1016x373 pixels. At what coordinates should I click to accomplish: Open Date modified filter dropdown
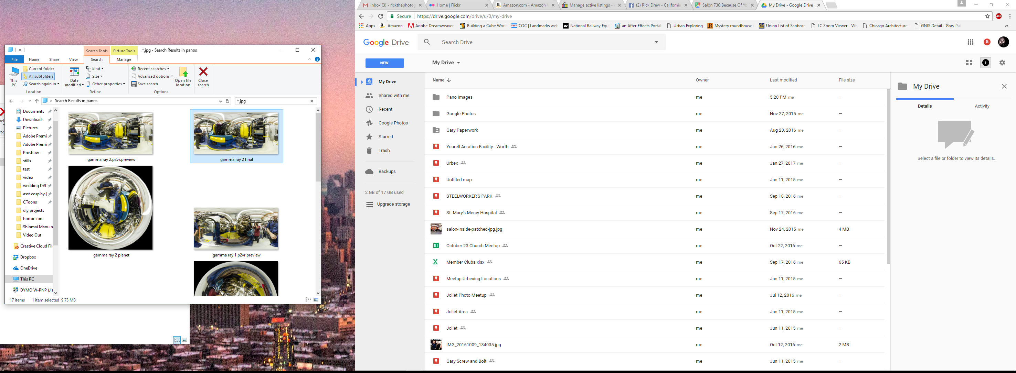click(x=74, y=77)
